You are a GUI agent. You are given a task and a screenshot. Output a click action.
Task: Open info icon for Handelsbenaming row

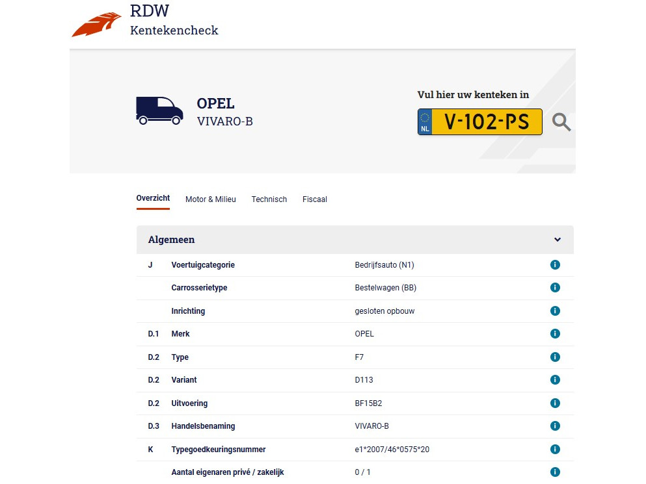(x=555, y=426)
